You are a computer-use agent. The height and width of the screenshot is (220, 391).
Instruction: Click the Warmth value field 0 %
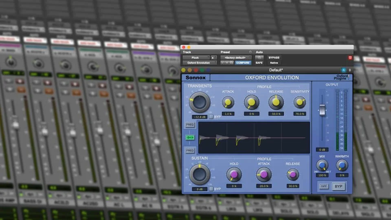point(342,175)
